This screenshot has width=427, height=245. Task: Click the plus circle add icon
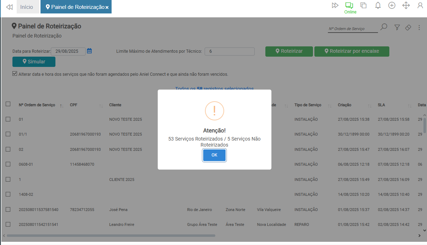392,5
